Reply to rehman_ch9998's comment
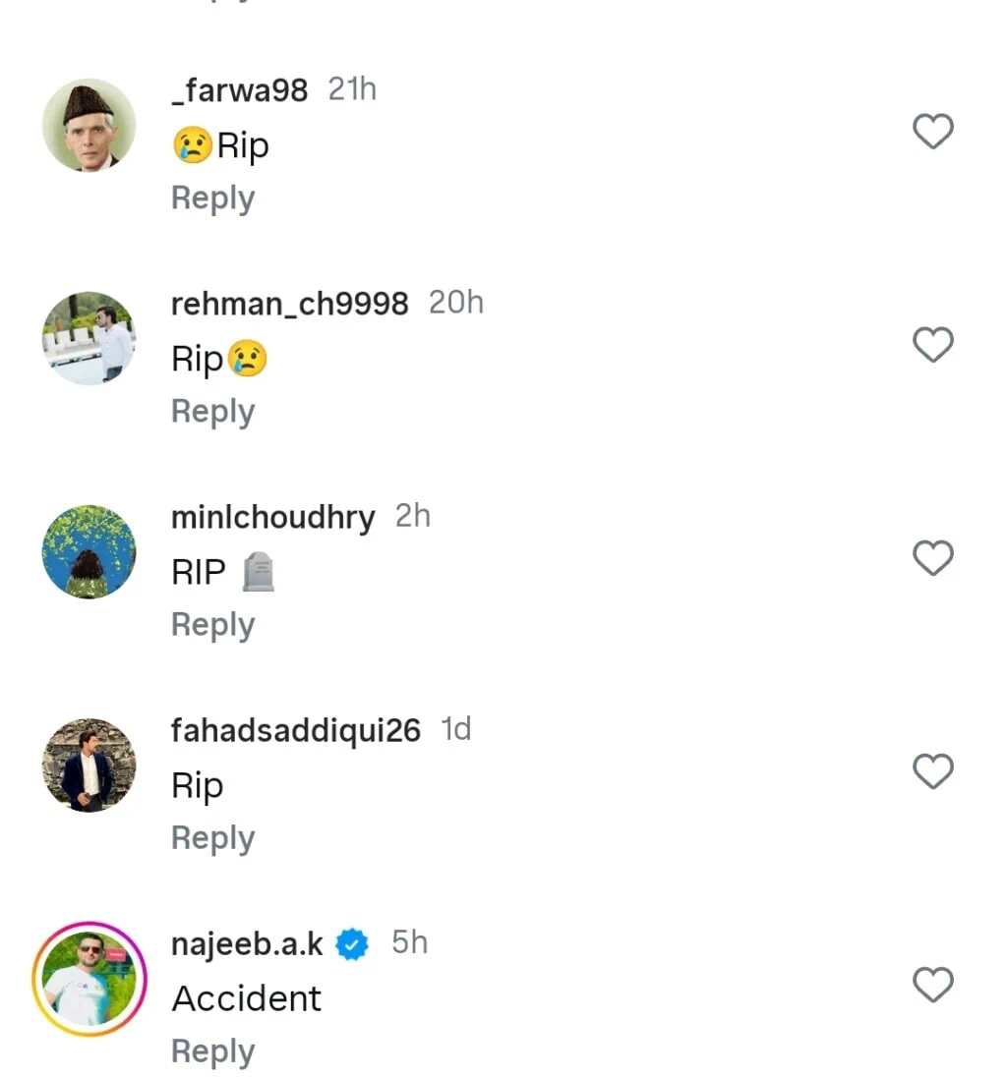The image size is (1007, 1078). [x=212, y=412]
